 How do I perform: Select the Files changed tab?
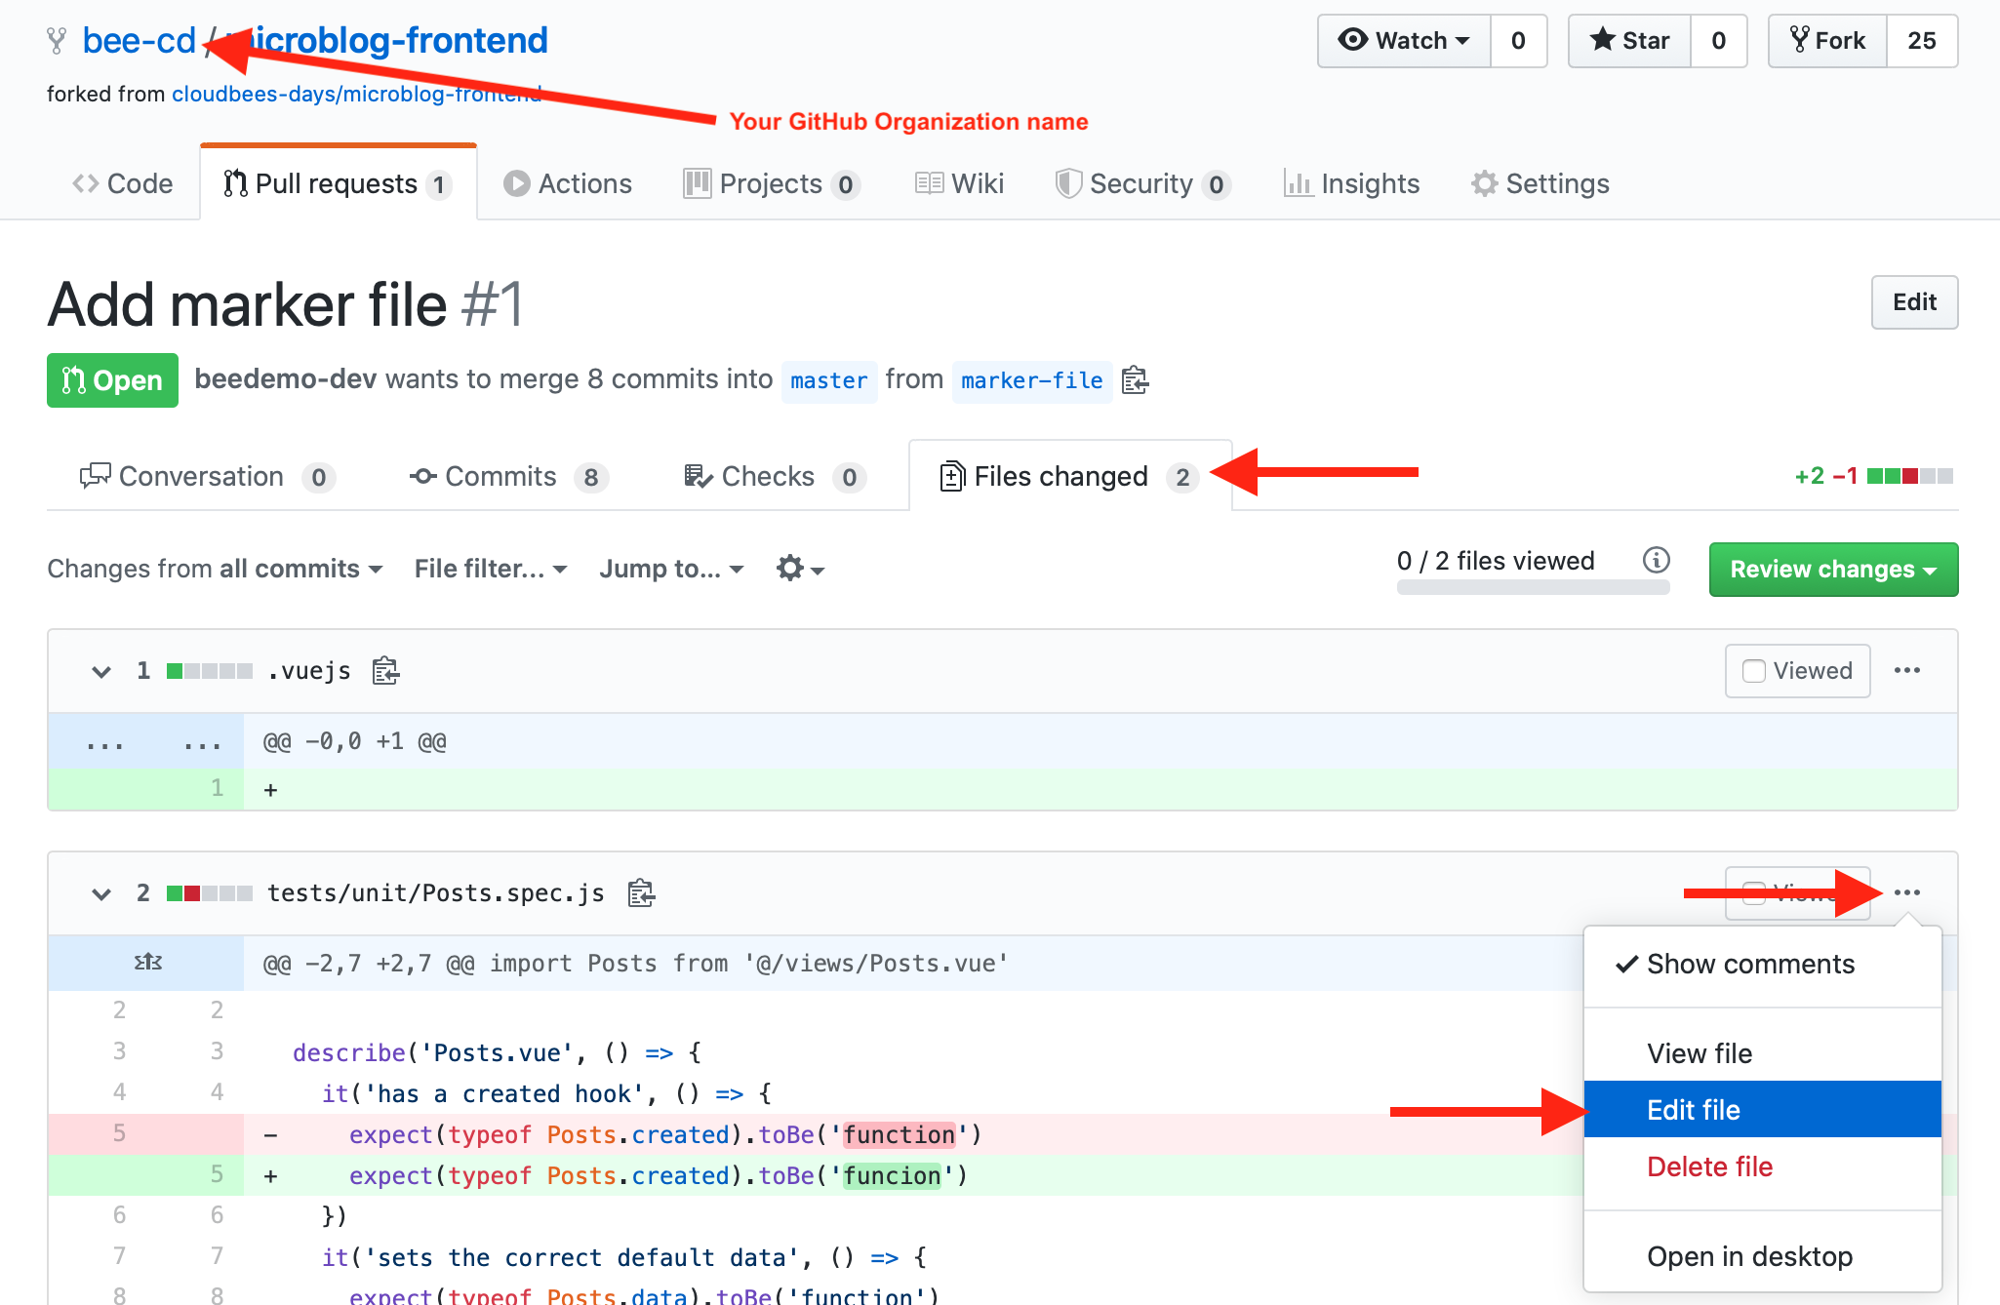(x=1070, y=476)
